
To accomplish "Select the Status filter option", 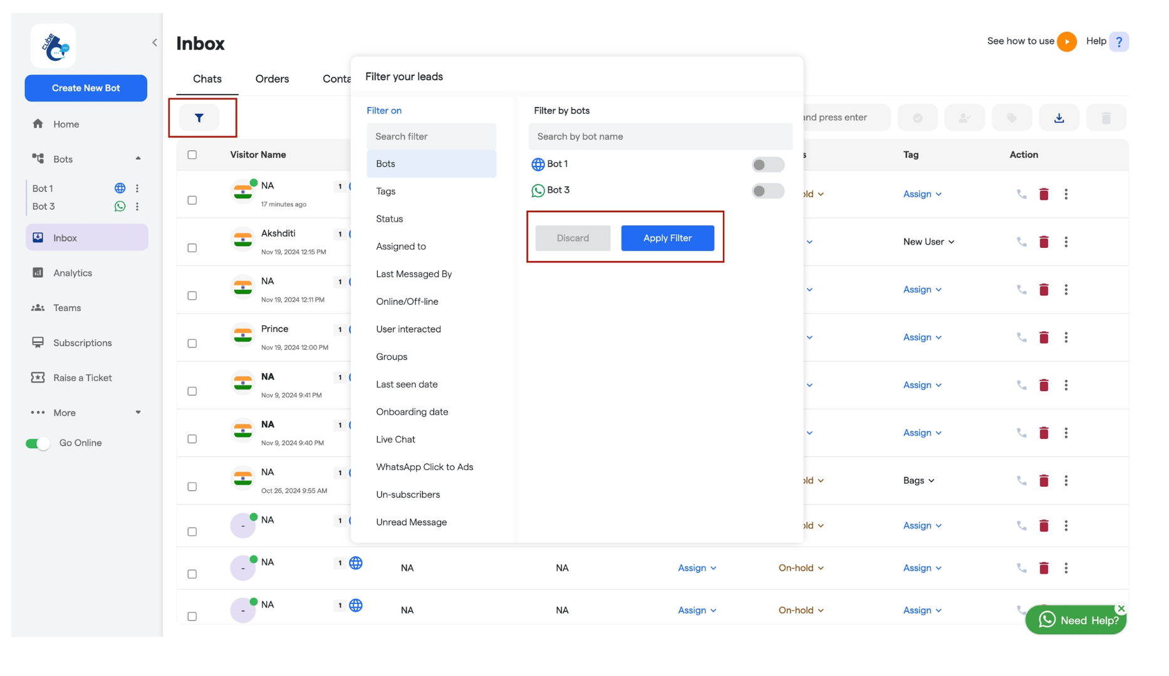I will click(432, 219).
